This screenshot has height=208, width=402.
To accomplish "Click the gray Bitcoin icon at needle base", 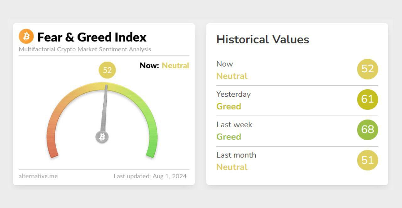I will 102,137.
